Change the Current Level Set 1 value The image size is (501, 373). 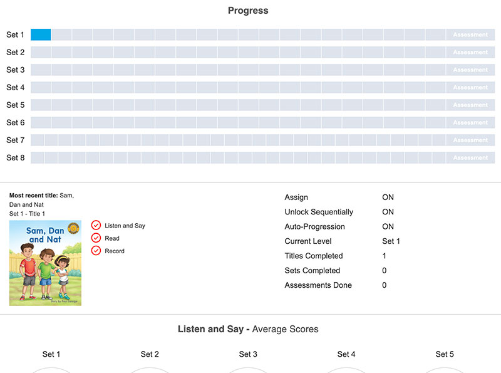(391, 241)
